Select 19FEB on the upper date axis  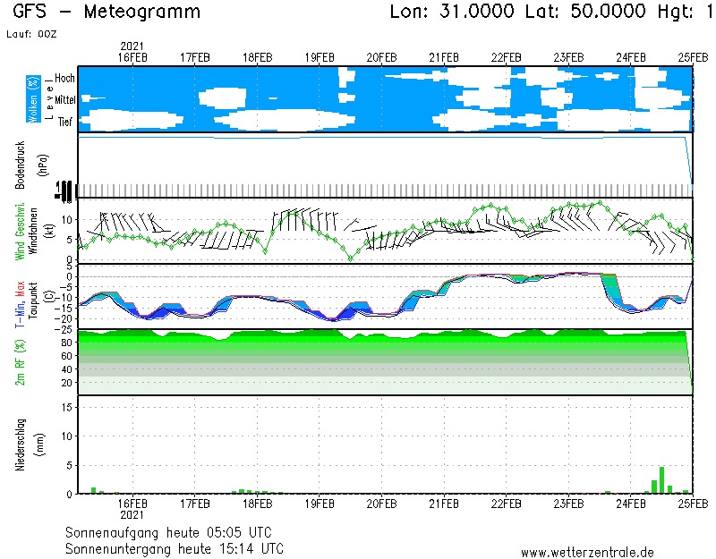coord(320,56)
